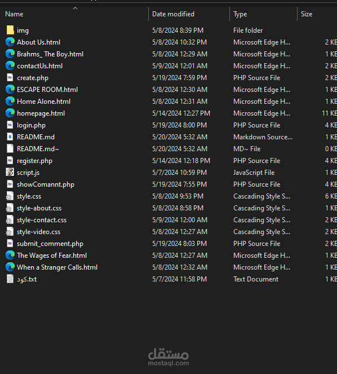Viewport: 337px width, 374px height.
Task: Select Edge icon for The Wages of Fear.html
Action: [x=10, y=255]
